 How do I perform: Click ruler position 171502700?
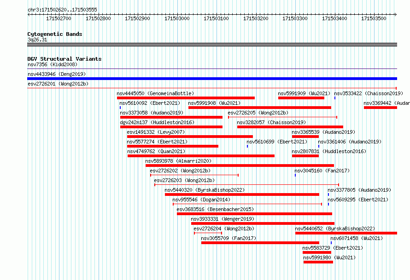point(59,18)
